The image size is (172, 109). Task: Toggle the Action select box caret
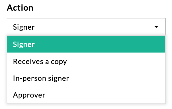(x=156, y=27)
